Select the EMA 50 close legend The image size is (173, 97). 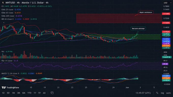(7, 13)
